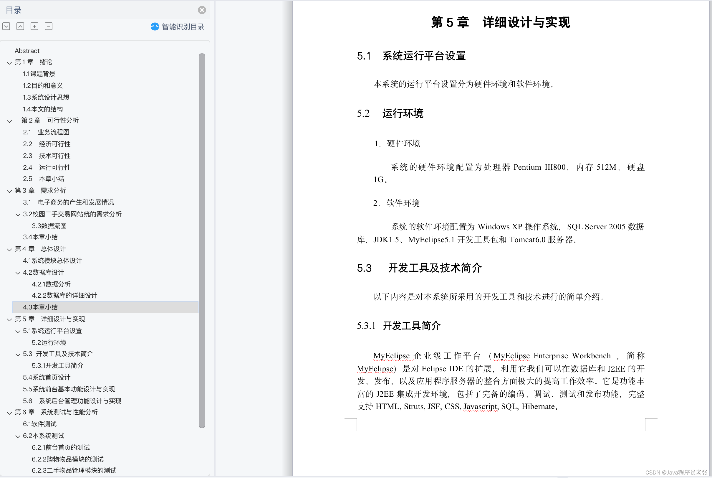
Task: Click the plus icon to expand all levels
Action: point(34,26)
